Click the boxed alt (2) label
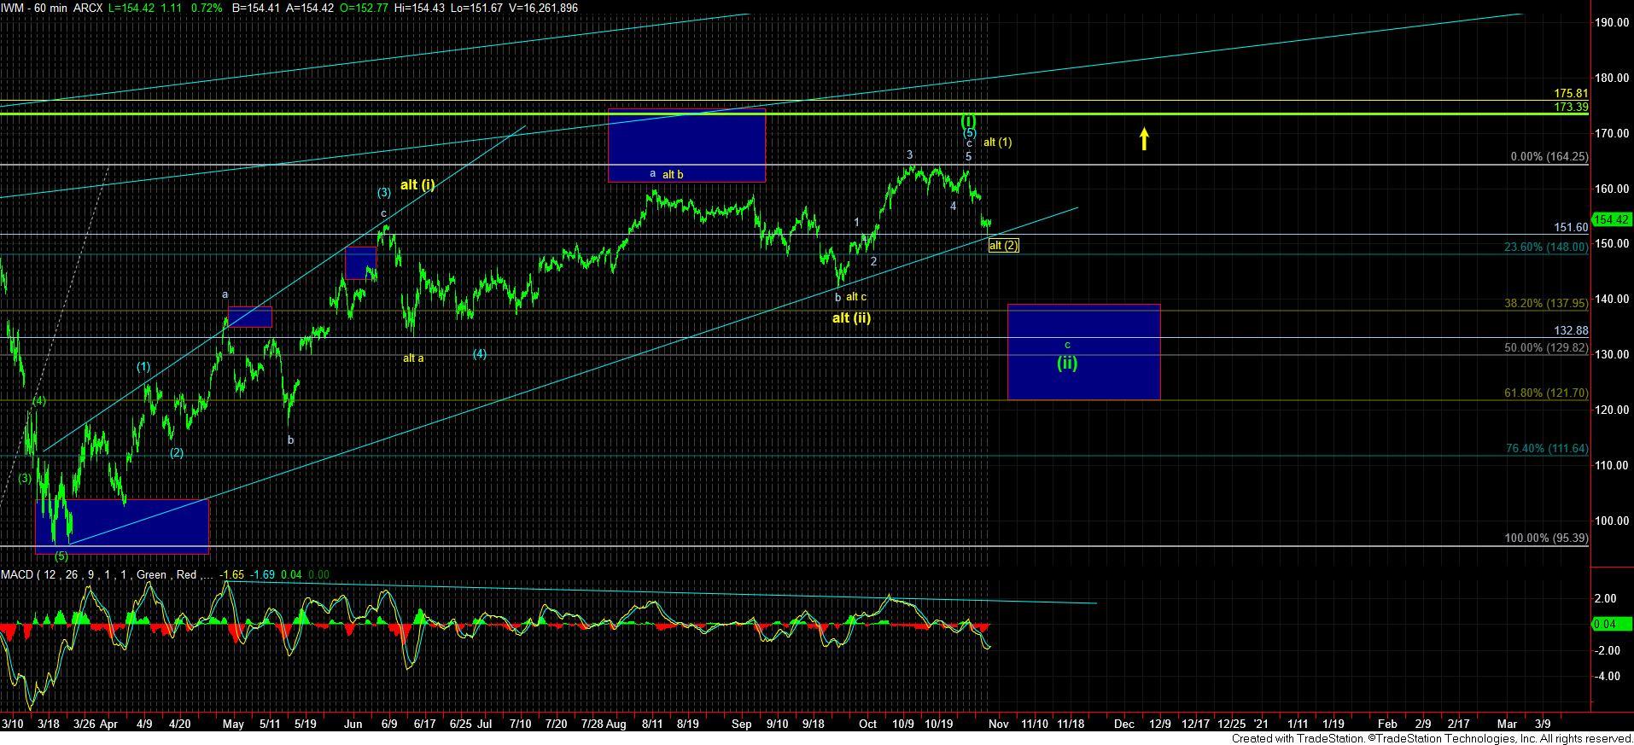This screenshot has height=745, width=1634. coord(1003,246)
